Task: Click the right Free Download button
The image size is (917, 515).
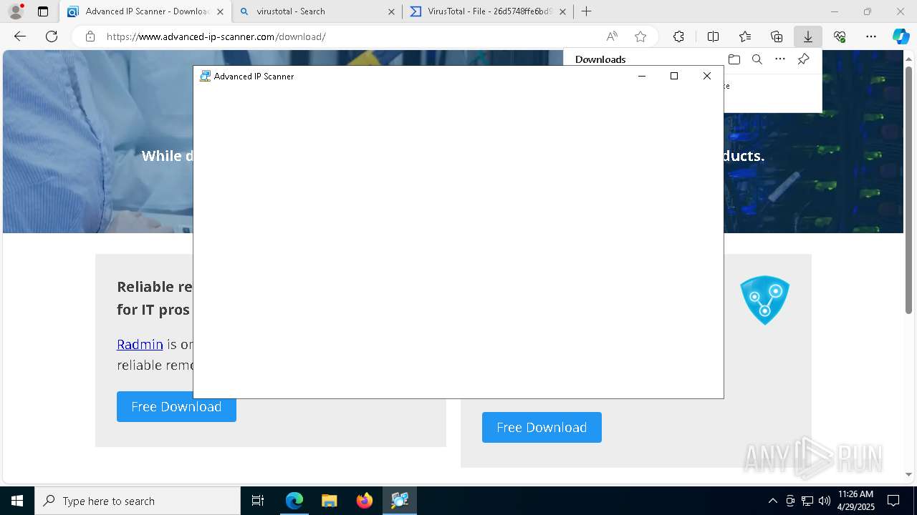Action: coord(542,427)
